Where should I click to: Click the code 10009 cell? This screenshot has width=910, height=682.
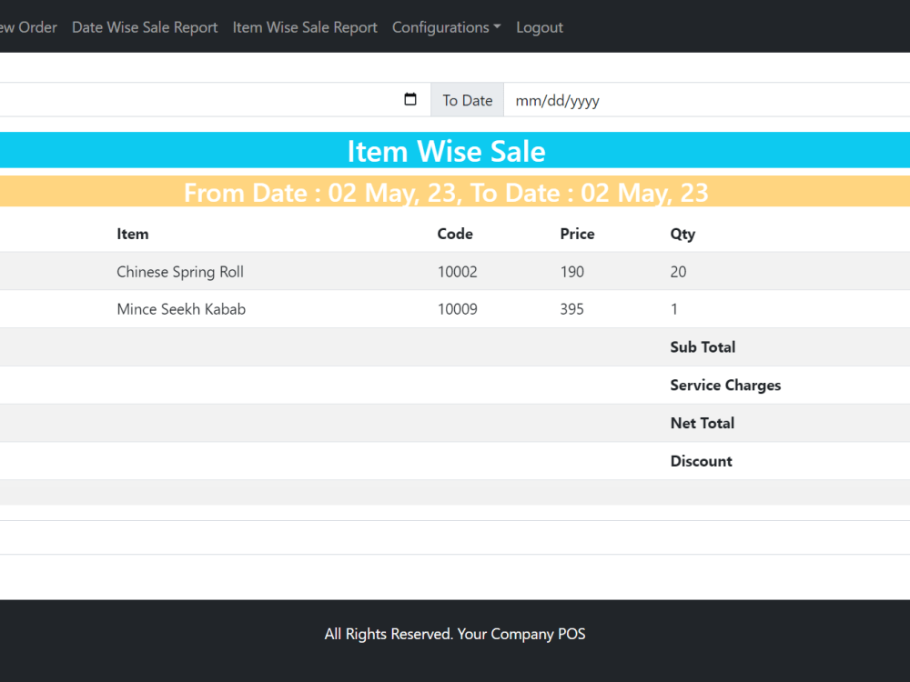pos(458,309)
